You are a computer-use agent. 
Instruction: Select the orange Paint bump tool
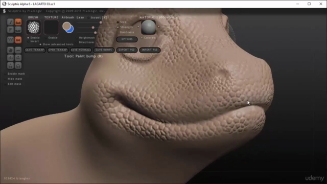click(x=18, y=22)
